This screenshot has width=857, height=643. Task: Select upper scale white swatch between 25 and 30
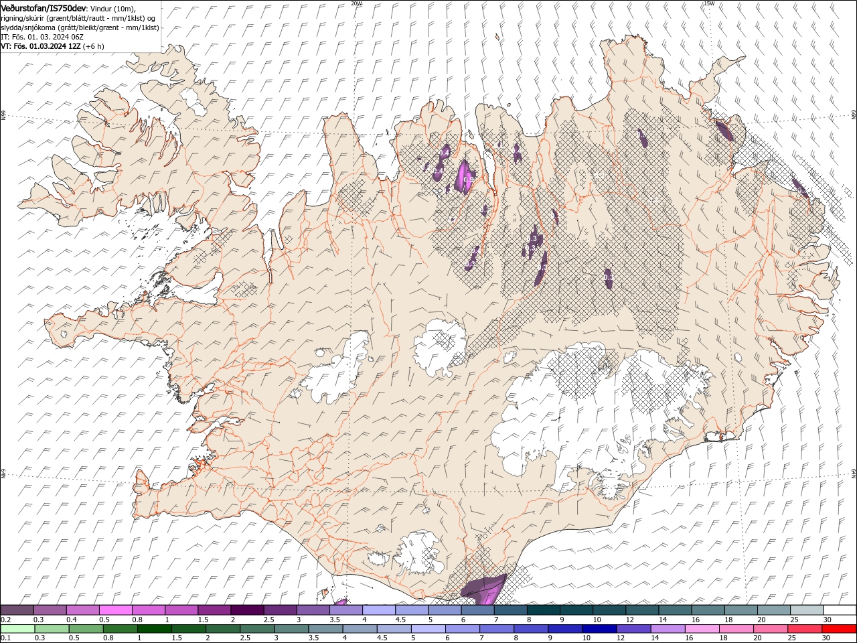click(806, 610)
